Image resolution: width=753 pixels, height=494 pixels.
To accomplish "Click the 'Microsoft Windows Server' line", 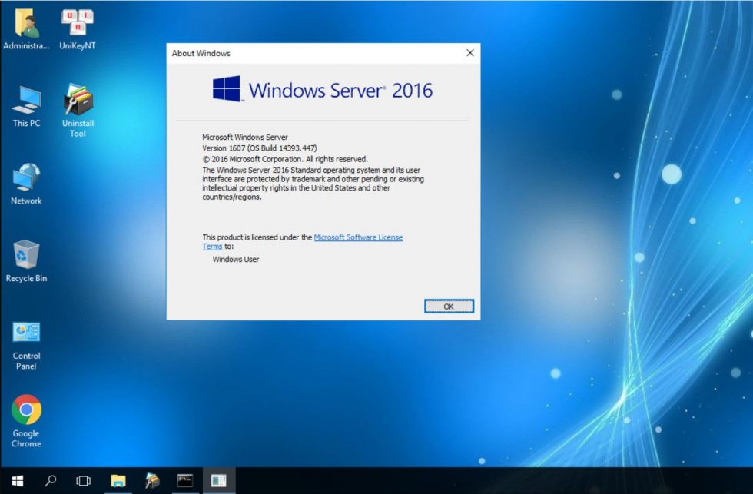I will coord(245,137).
